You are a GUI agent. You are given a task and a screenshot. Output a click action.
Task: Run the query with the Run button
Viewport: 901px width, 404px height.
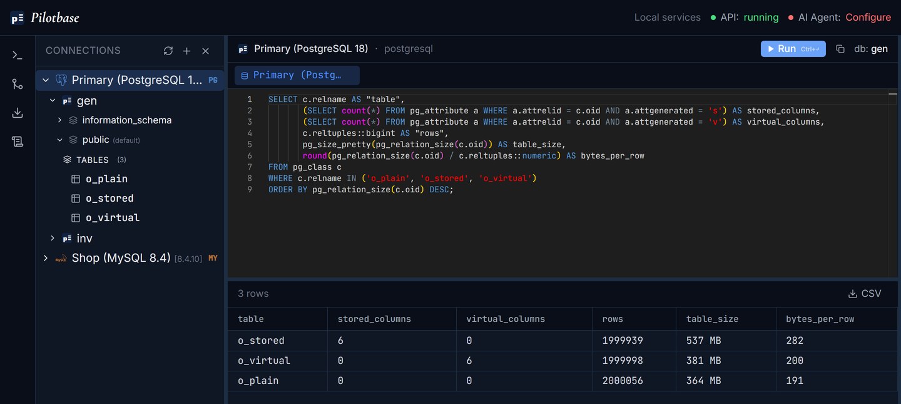click(x=793, y=49)
